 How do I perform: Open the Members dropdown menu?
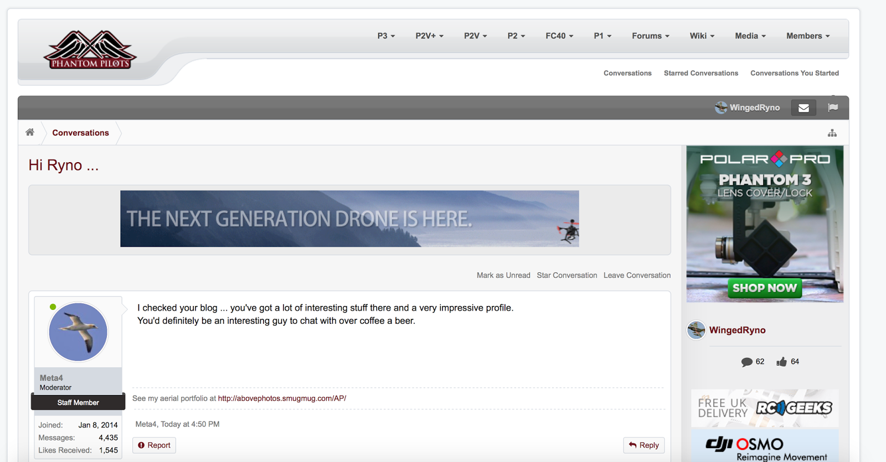coord(808,36)
